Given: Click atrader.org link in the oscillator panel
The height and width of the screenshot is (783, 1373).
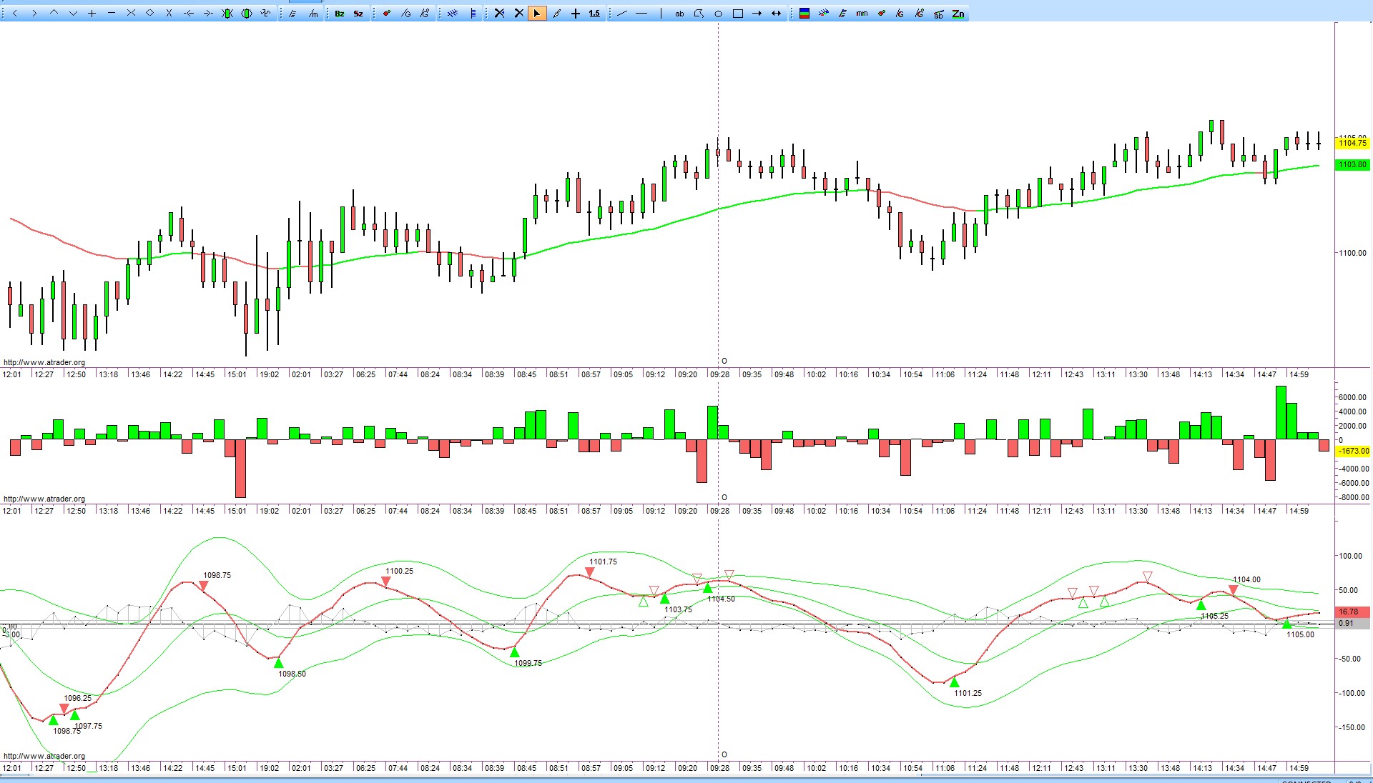Looking at the screenshot, I should [44, 756].
